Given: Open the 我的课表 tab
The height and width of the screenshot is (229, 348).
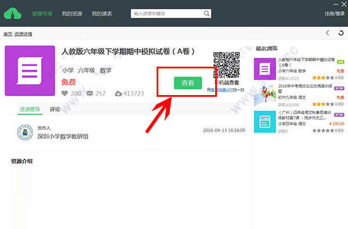Looking at the screenshot, I should 102,14.
